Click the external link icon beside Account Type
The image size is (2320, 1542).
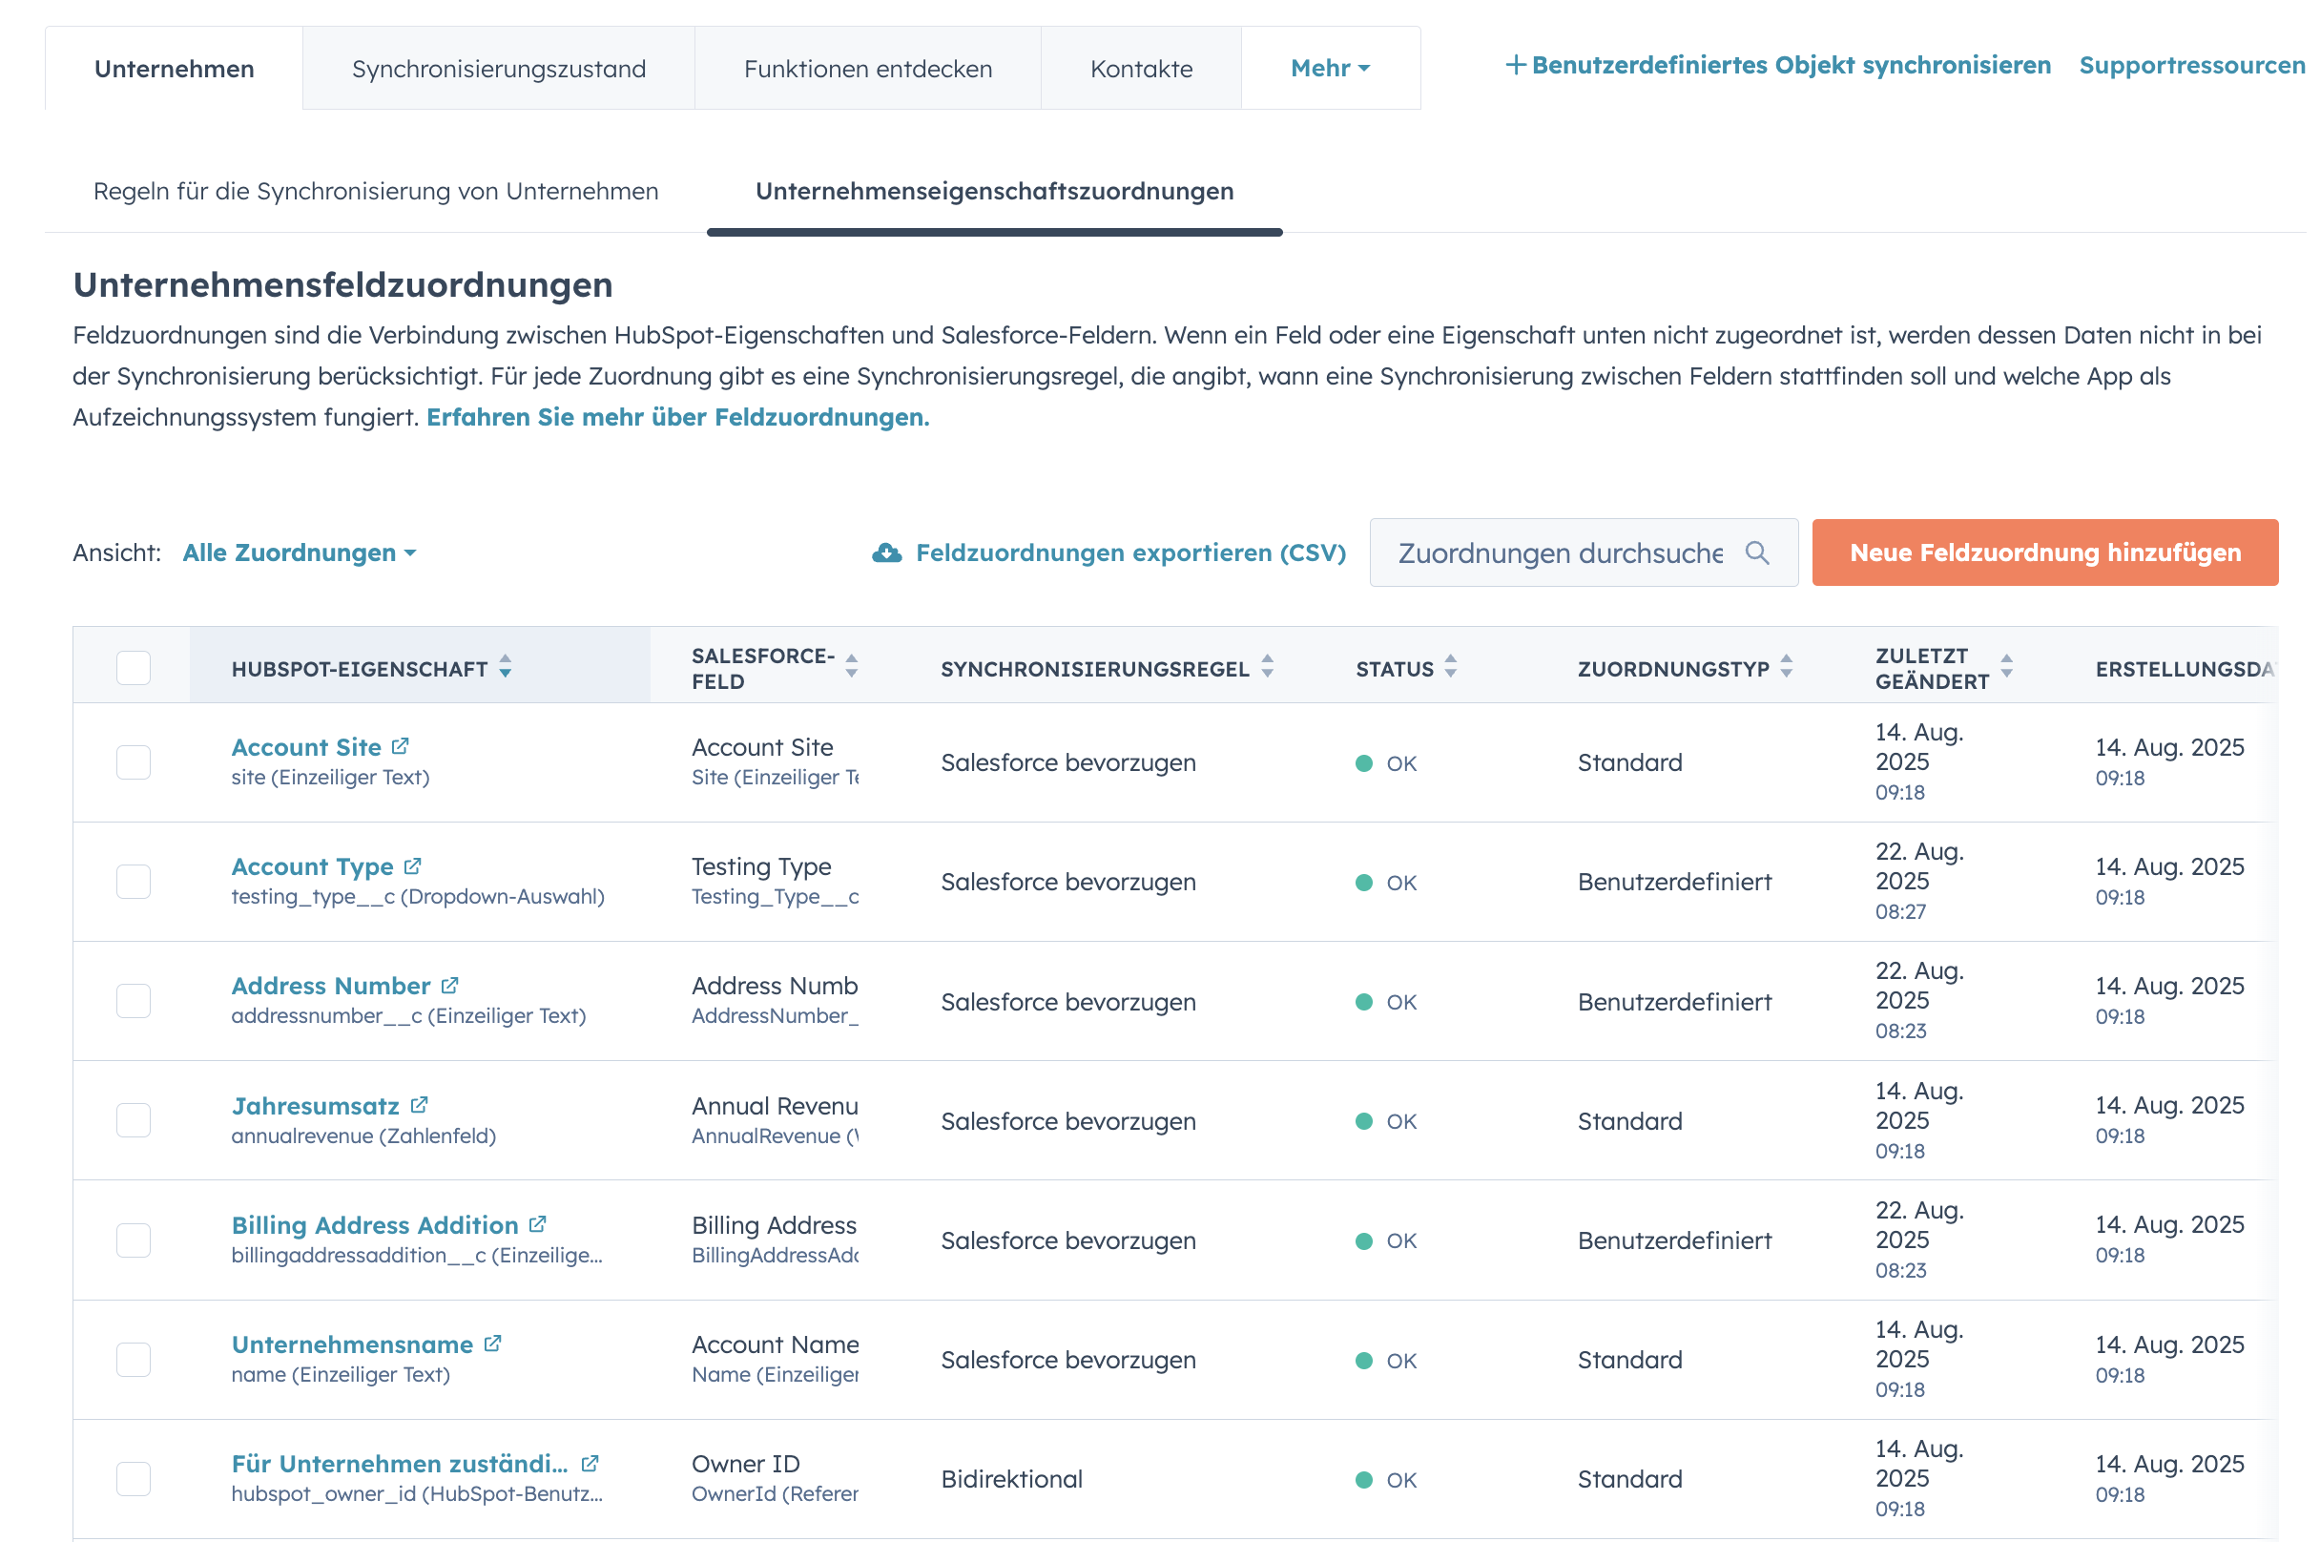[414, 865]
